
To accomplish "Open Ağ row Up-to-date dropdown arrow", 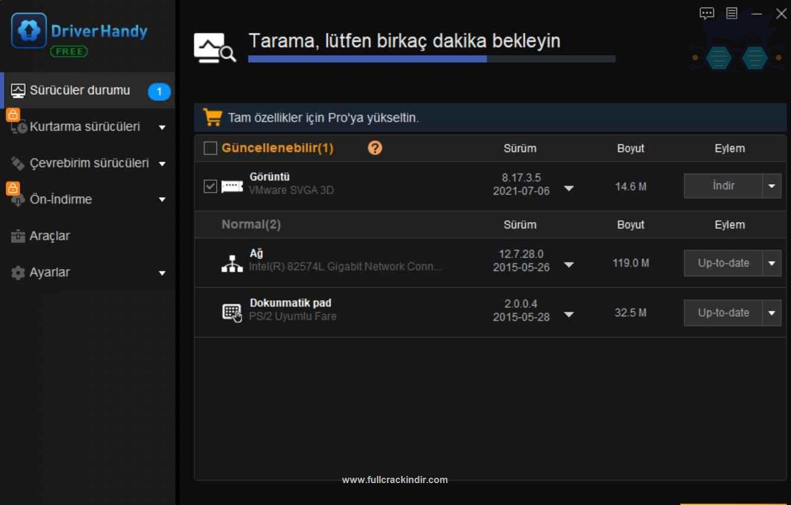I will tap(771, 263).
